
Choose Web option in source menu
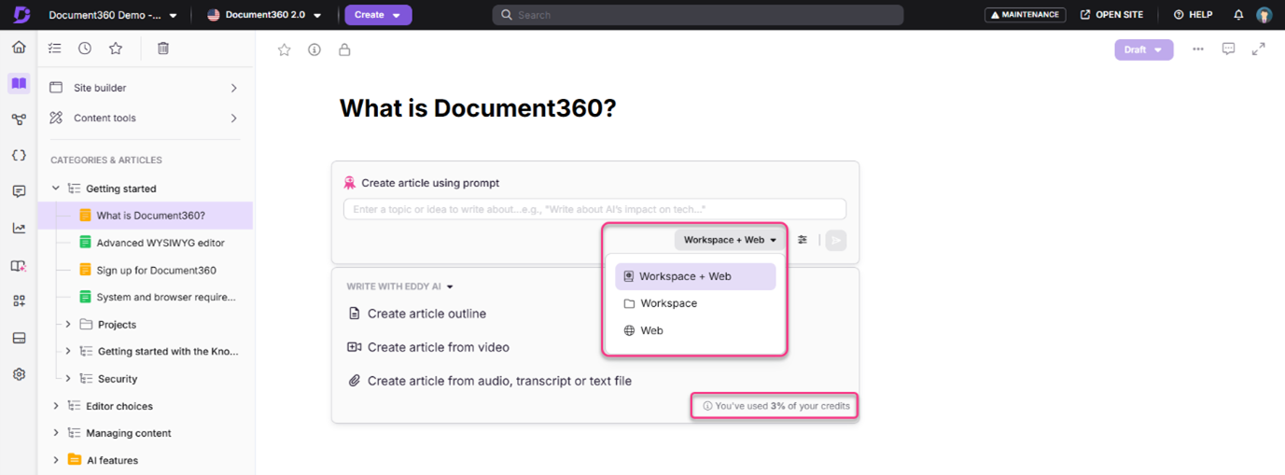651,330
